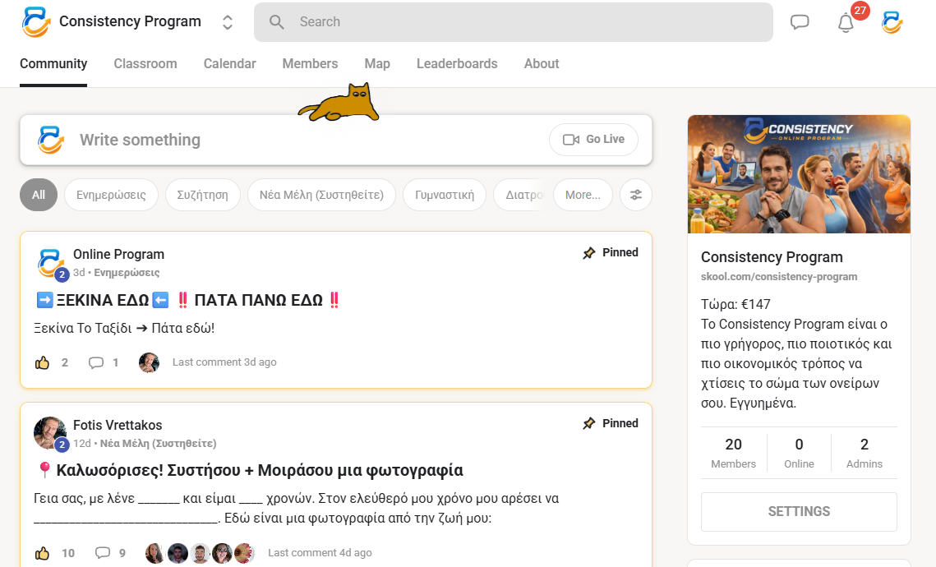
Task: Like the Fotis Vrettakos welcome post
Action: (x=43, y=553)
